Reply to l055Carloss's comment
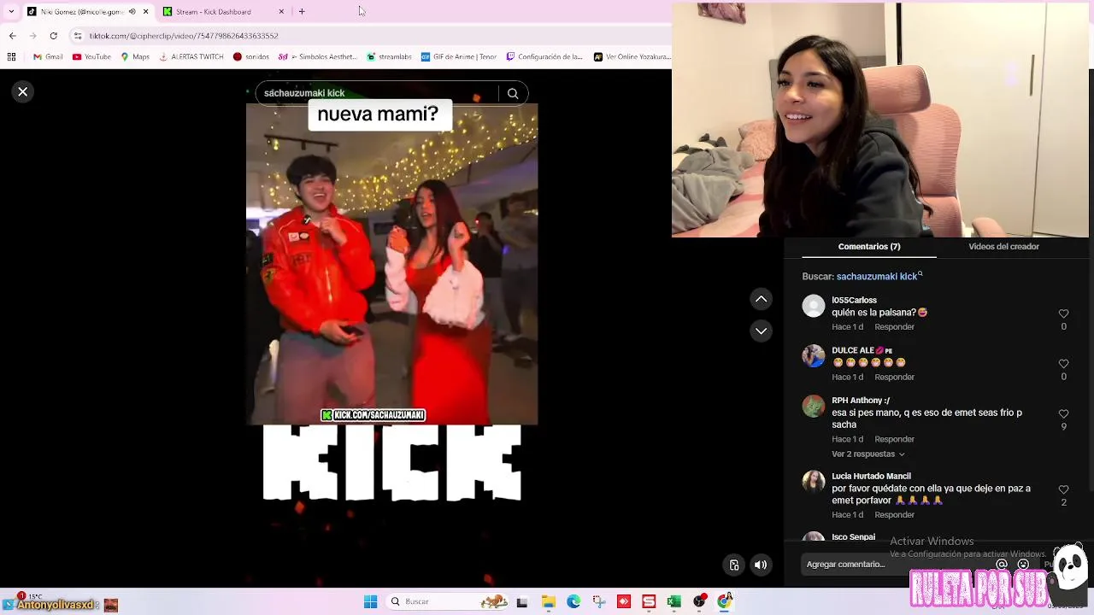The width and height of the screenshot is (1094, 615). tap(894, 327)
